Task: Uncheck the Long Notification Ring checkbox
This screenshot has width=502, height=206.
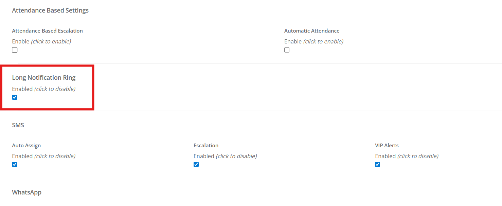Action: pos(15,97)
